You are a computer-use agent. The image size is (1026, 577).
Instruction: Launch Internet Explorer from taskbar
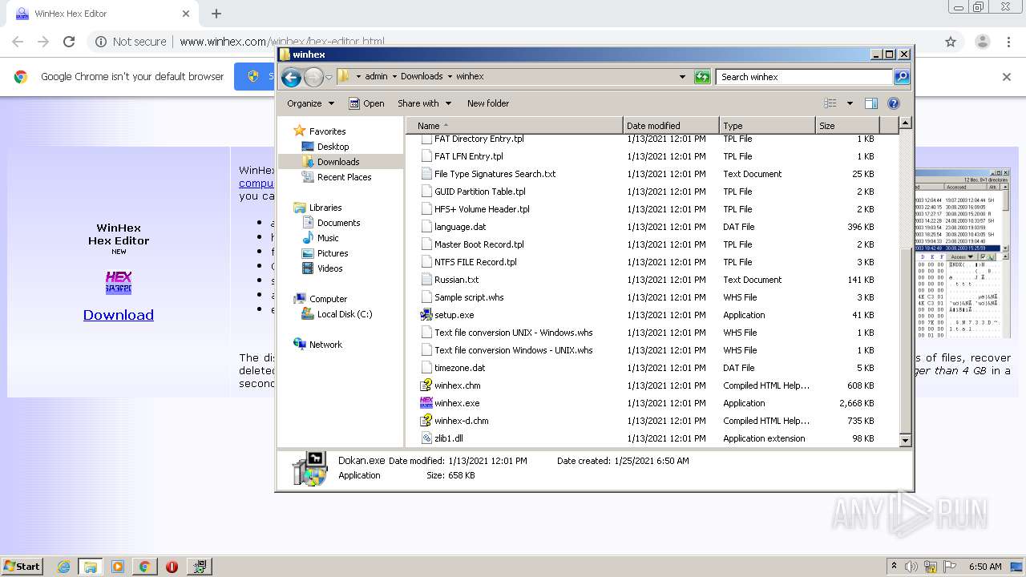point(63,567)
